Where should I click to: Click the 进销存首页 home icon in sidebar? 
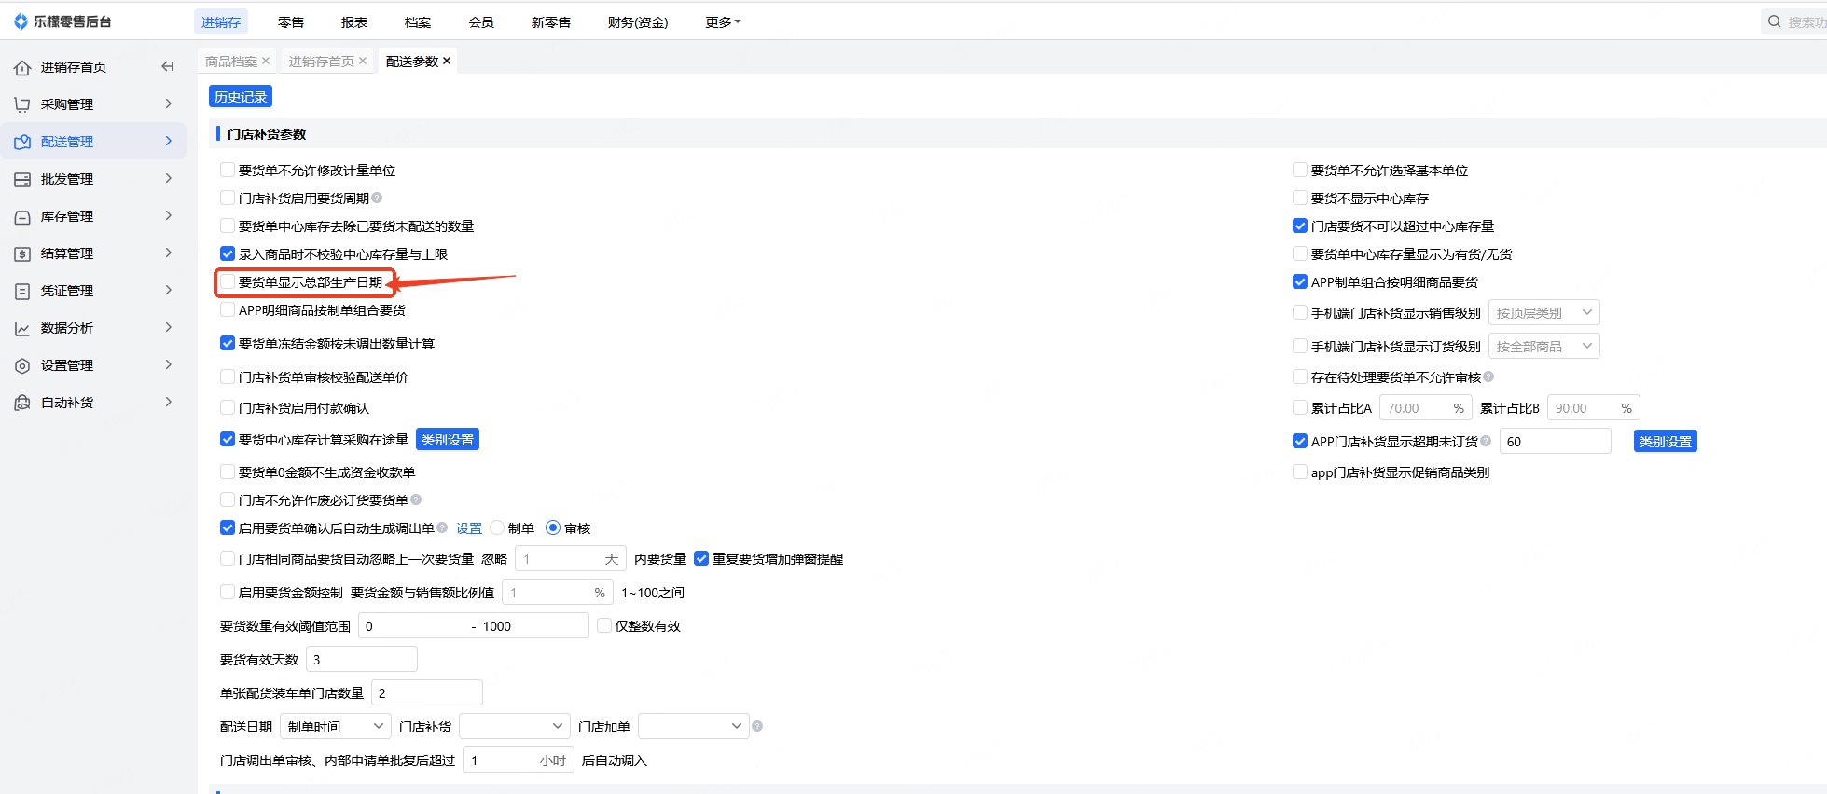(22, 68)
